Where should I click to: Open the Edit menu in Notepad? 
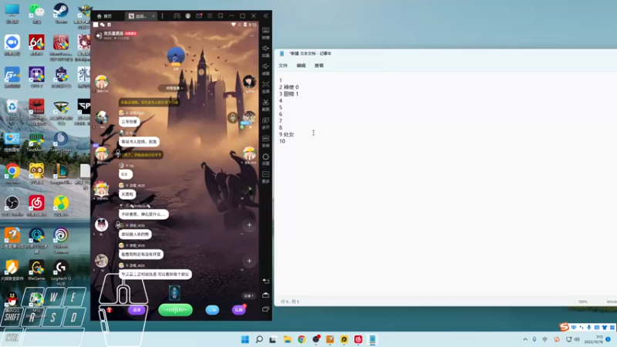click(x=301, y=66)
